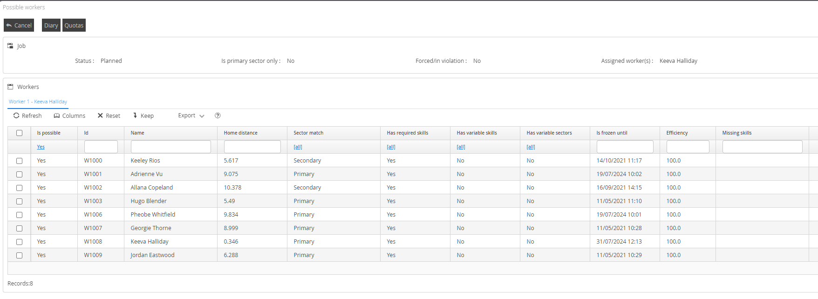The width and height of the screenshot is (818, 299).
Task: Open the Sector match [all] filter
Action: [298, 147]
